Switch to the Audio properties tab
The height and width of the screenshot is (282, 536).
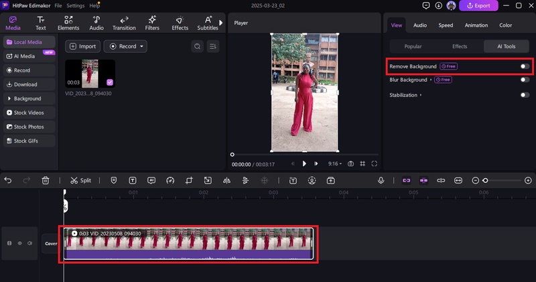(420, 25)
